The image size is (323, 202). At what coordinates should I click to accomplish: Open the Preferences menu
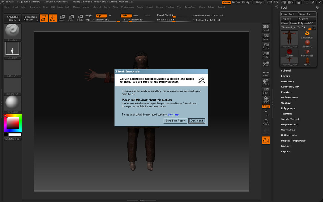(x=127, y=7)
